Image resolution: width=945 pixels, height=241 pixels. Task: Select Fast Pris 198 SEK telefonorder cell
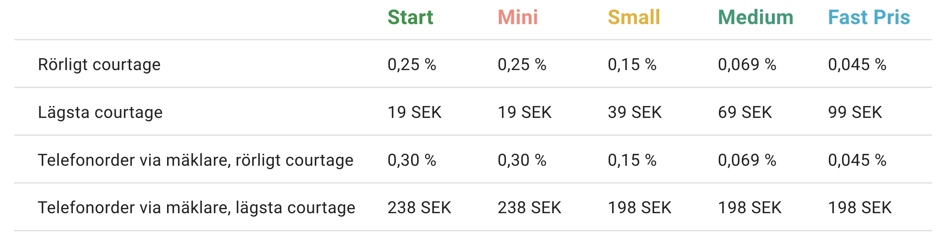pos(859,208)
